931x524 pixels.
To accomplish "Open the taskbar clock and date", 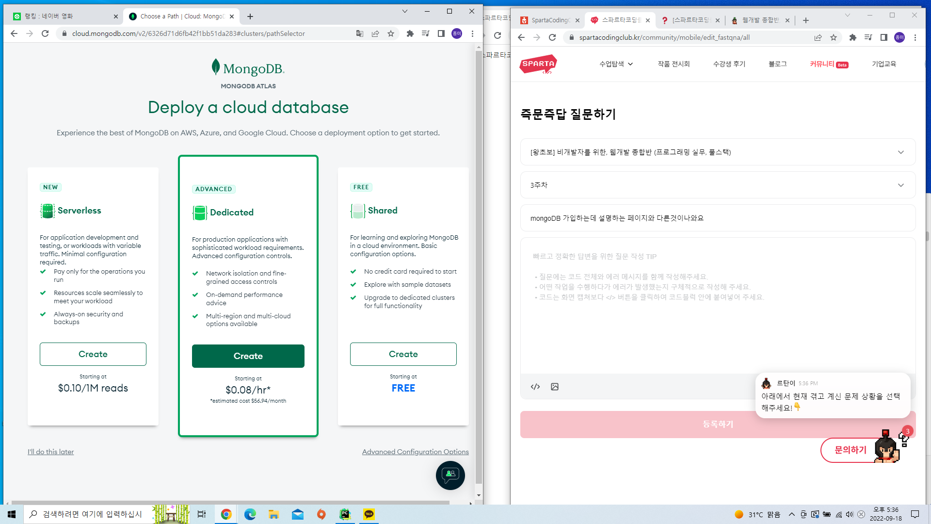I will click(x=885, y=514).
